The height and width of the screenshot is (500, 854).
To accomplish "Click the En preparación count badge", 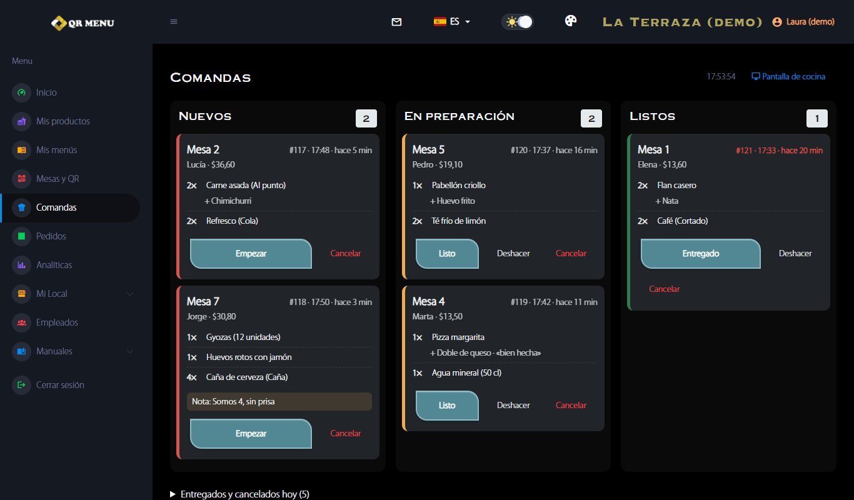I will pyautogui.click(x=591, y=119).
